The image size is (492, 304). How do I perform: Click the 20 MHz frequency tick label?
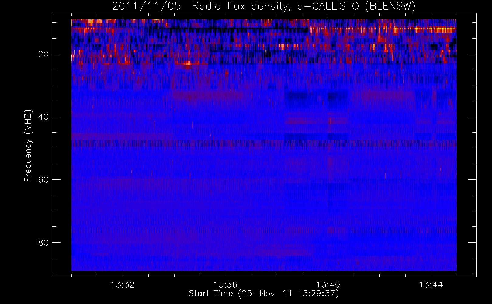click(43, 54)
